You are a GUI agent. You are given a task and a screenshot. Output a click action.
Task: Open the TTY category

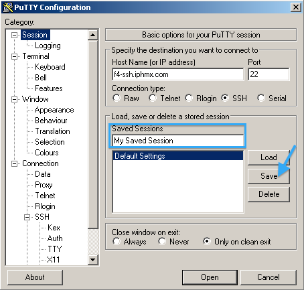(x=55, y=249)
